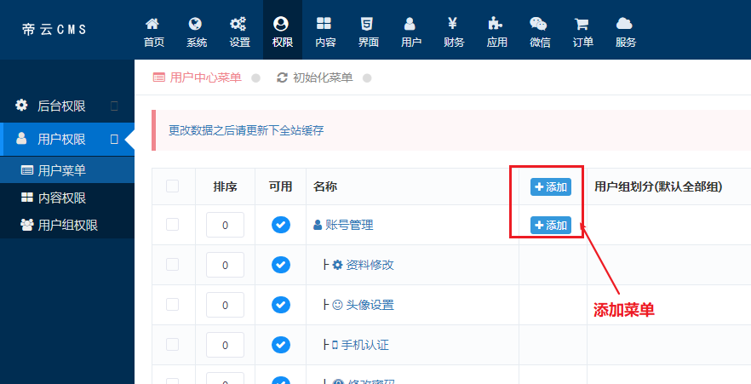The width and height of the screenshot is (751, 384).
Task: Click the 更改数据之后请更新下全站缓存 notice text
Action: coord(246,130)
